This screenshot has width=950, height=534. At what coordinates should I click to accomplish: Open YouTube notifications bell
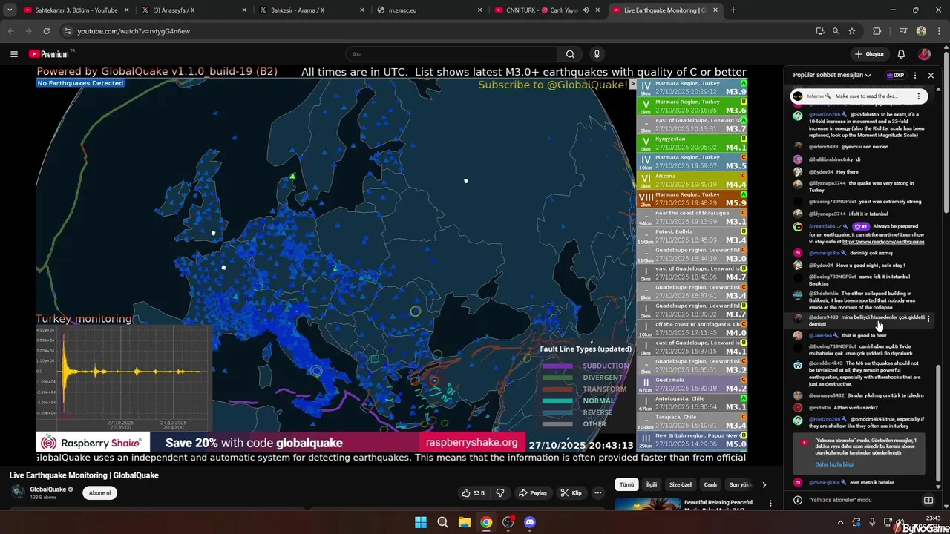pos(901,54)
